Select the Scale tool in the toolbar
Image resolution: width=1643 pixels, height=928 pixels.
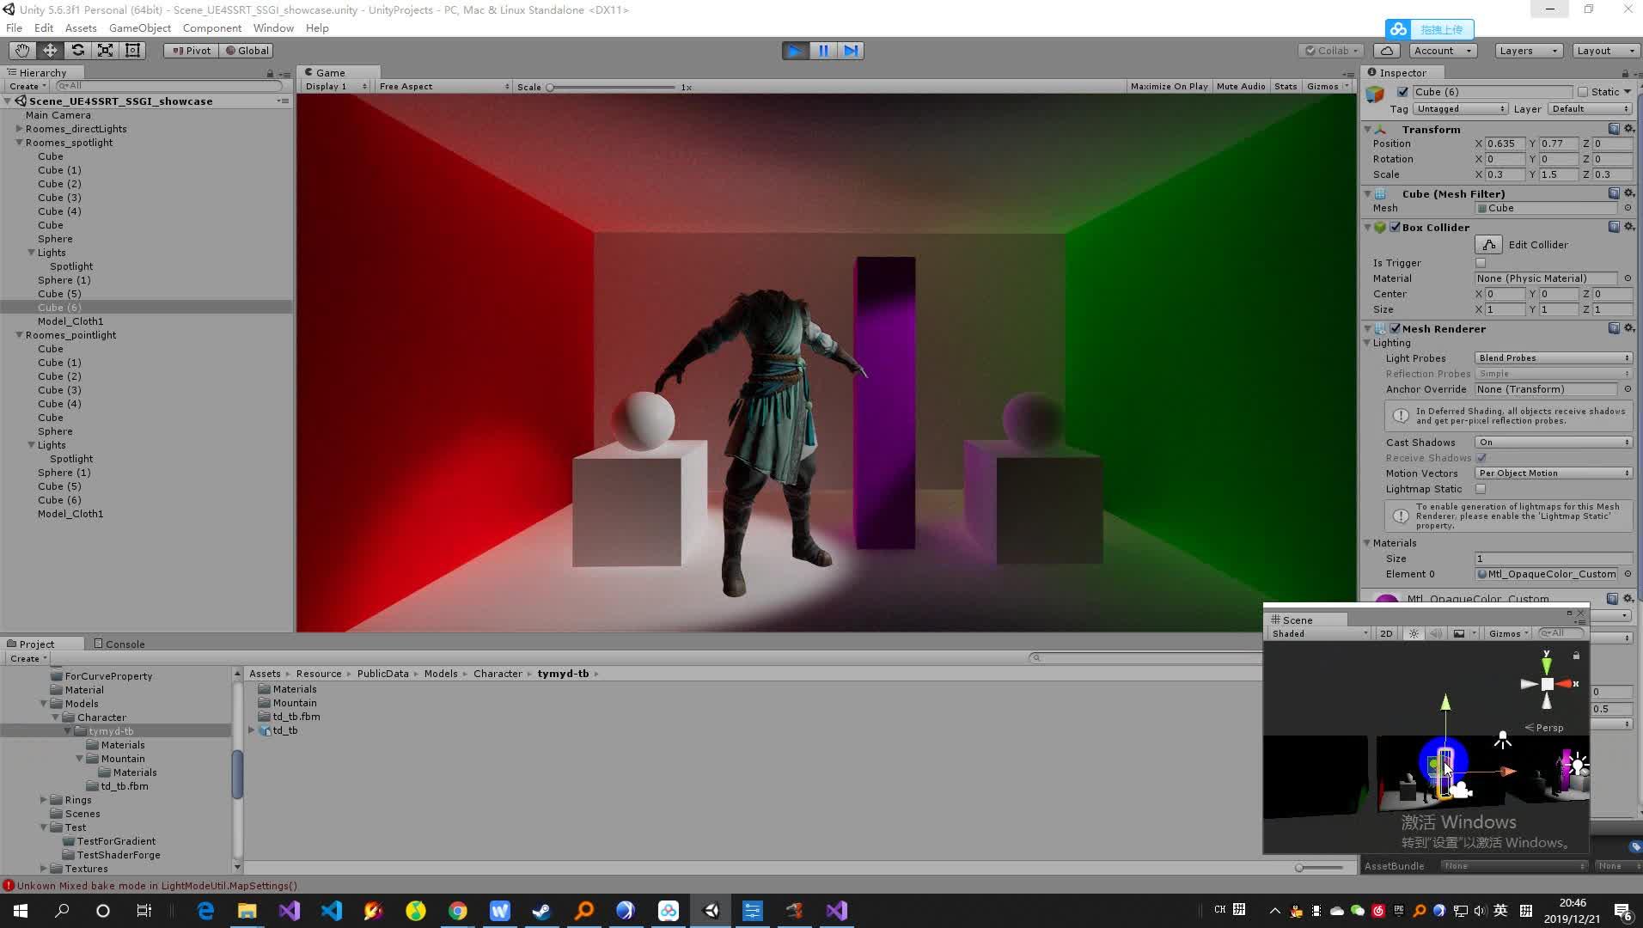[x=105, y=50]
